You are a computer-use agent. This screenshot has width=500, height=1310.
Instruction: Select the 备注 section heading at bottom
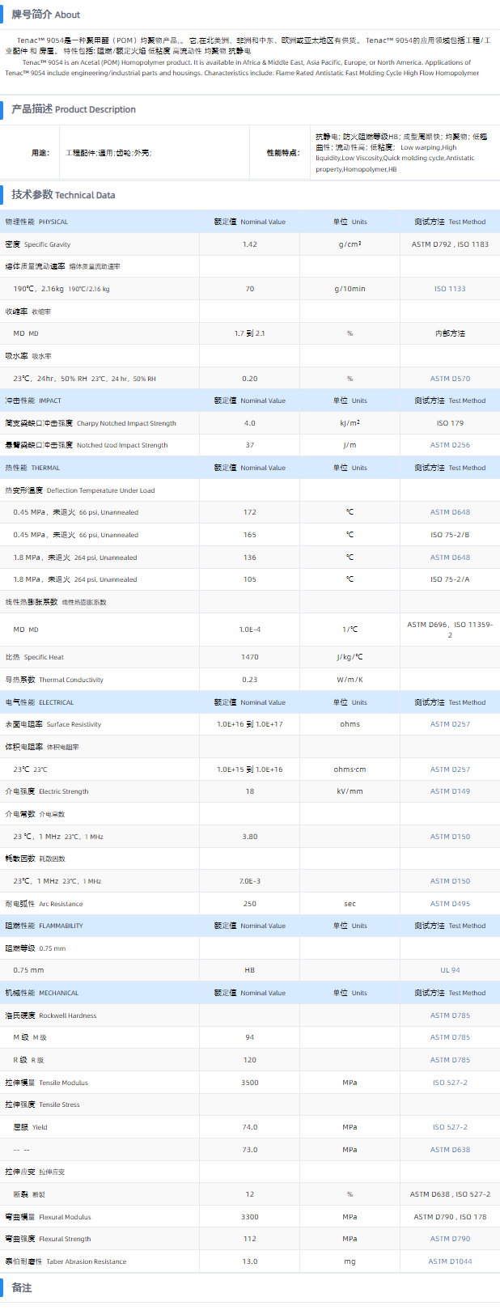[22, 1287]
